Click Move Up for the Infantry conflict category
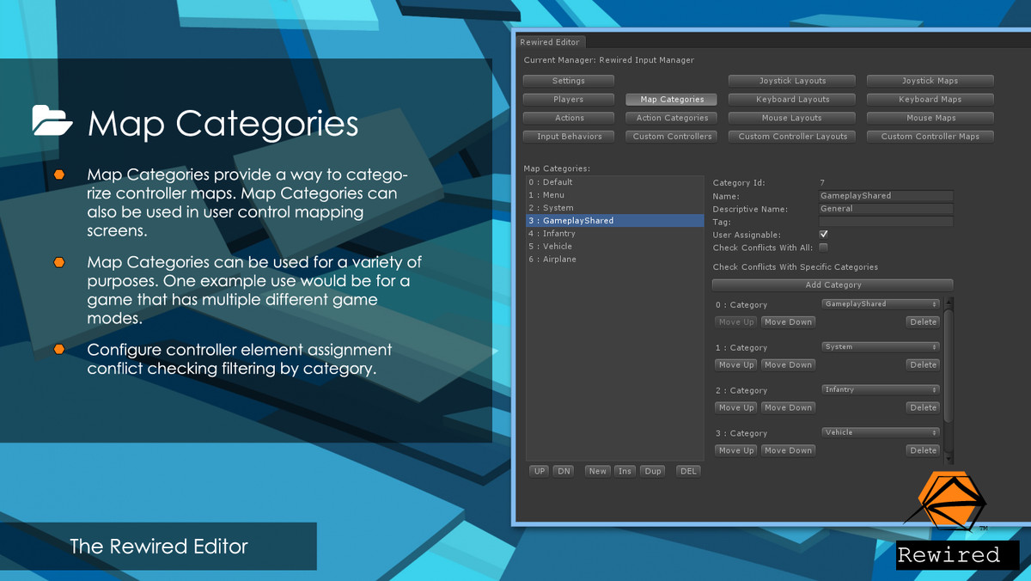This screenshot has width=1031, height=581. click(736, 408)
